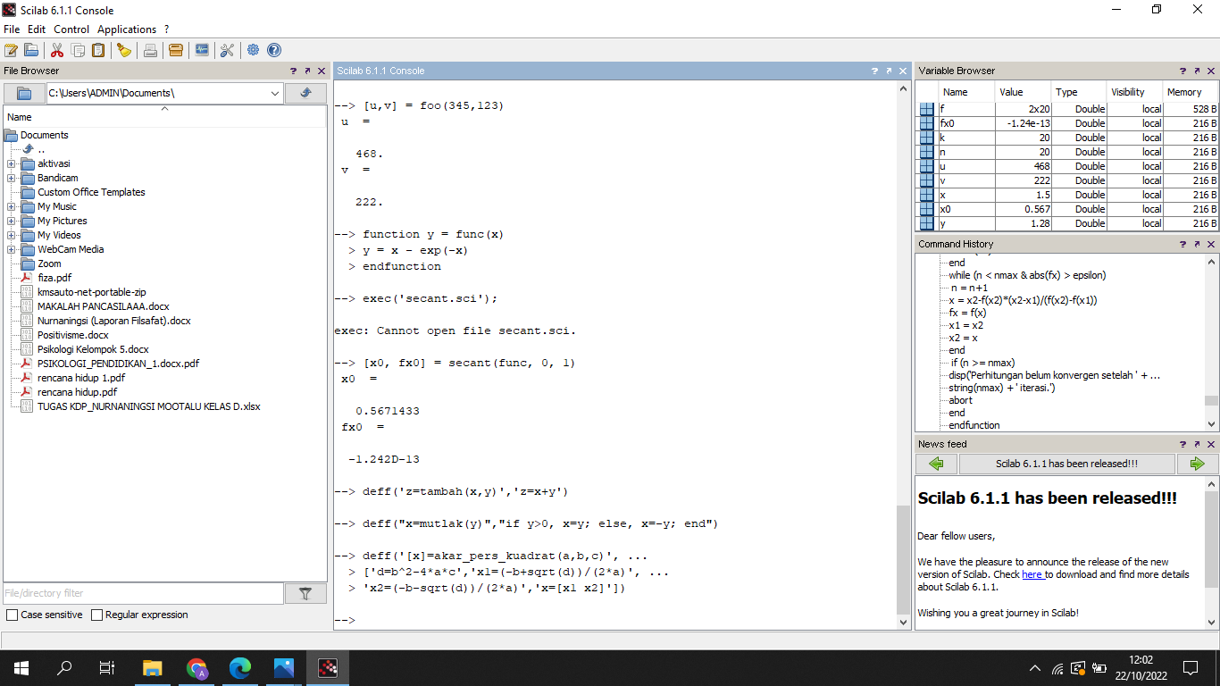Select variable x0 row in Variable Browser
This screenshot has width=1220, height=686.
click(x=1067, y=209)
